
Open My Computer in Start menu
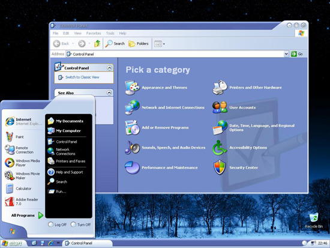pos(64,131)
